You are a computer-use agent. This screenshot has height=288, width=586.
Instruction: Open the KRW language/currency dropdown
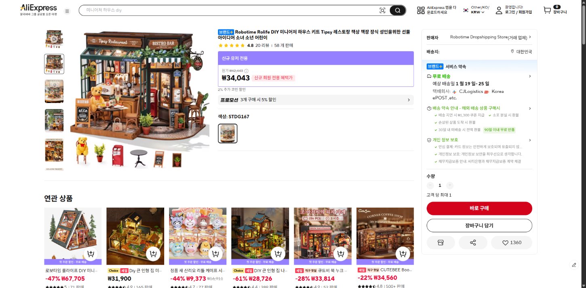pyautogui.click(x=477, y=12)
